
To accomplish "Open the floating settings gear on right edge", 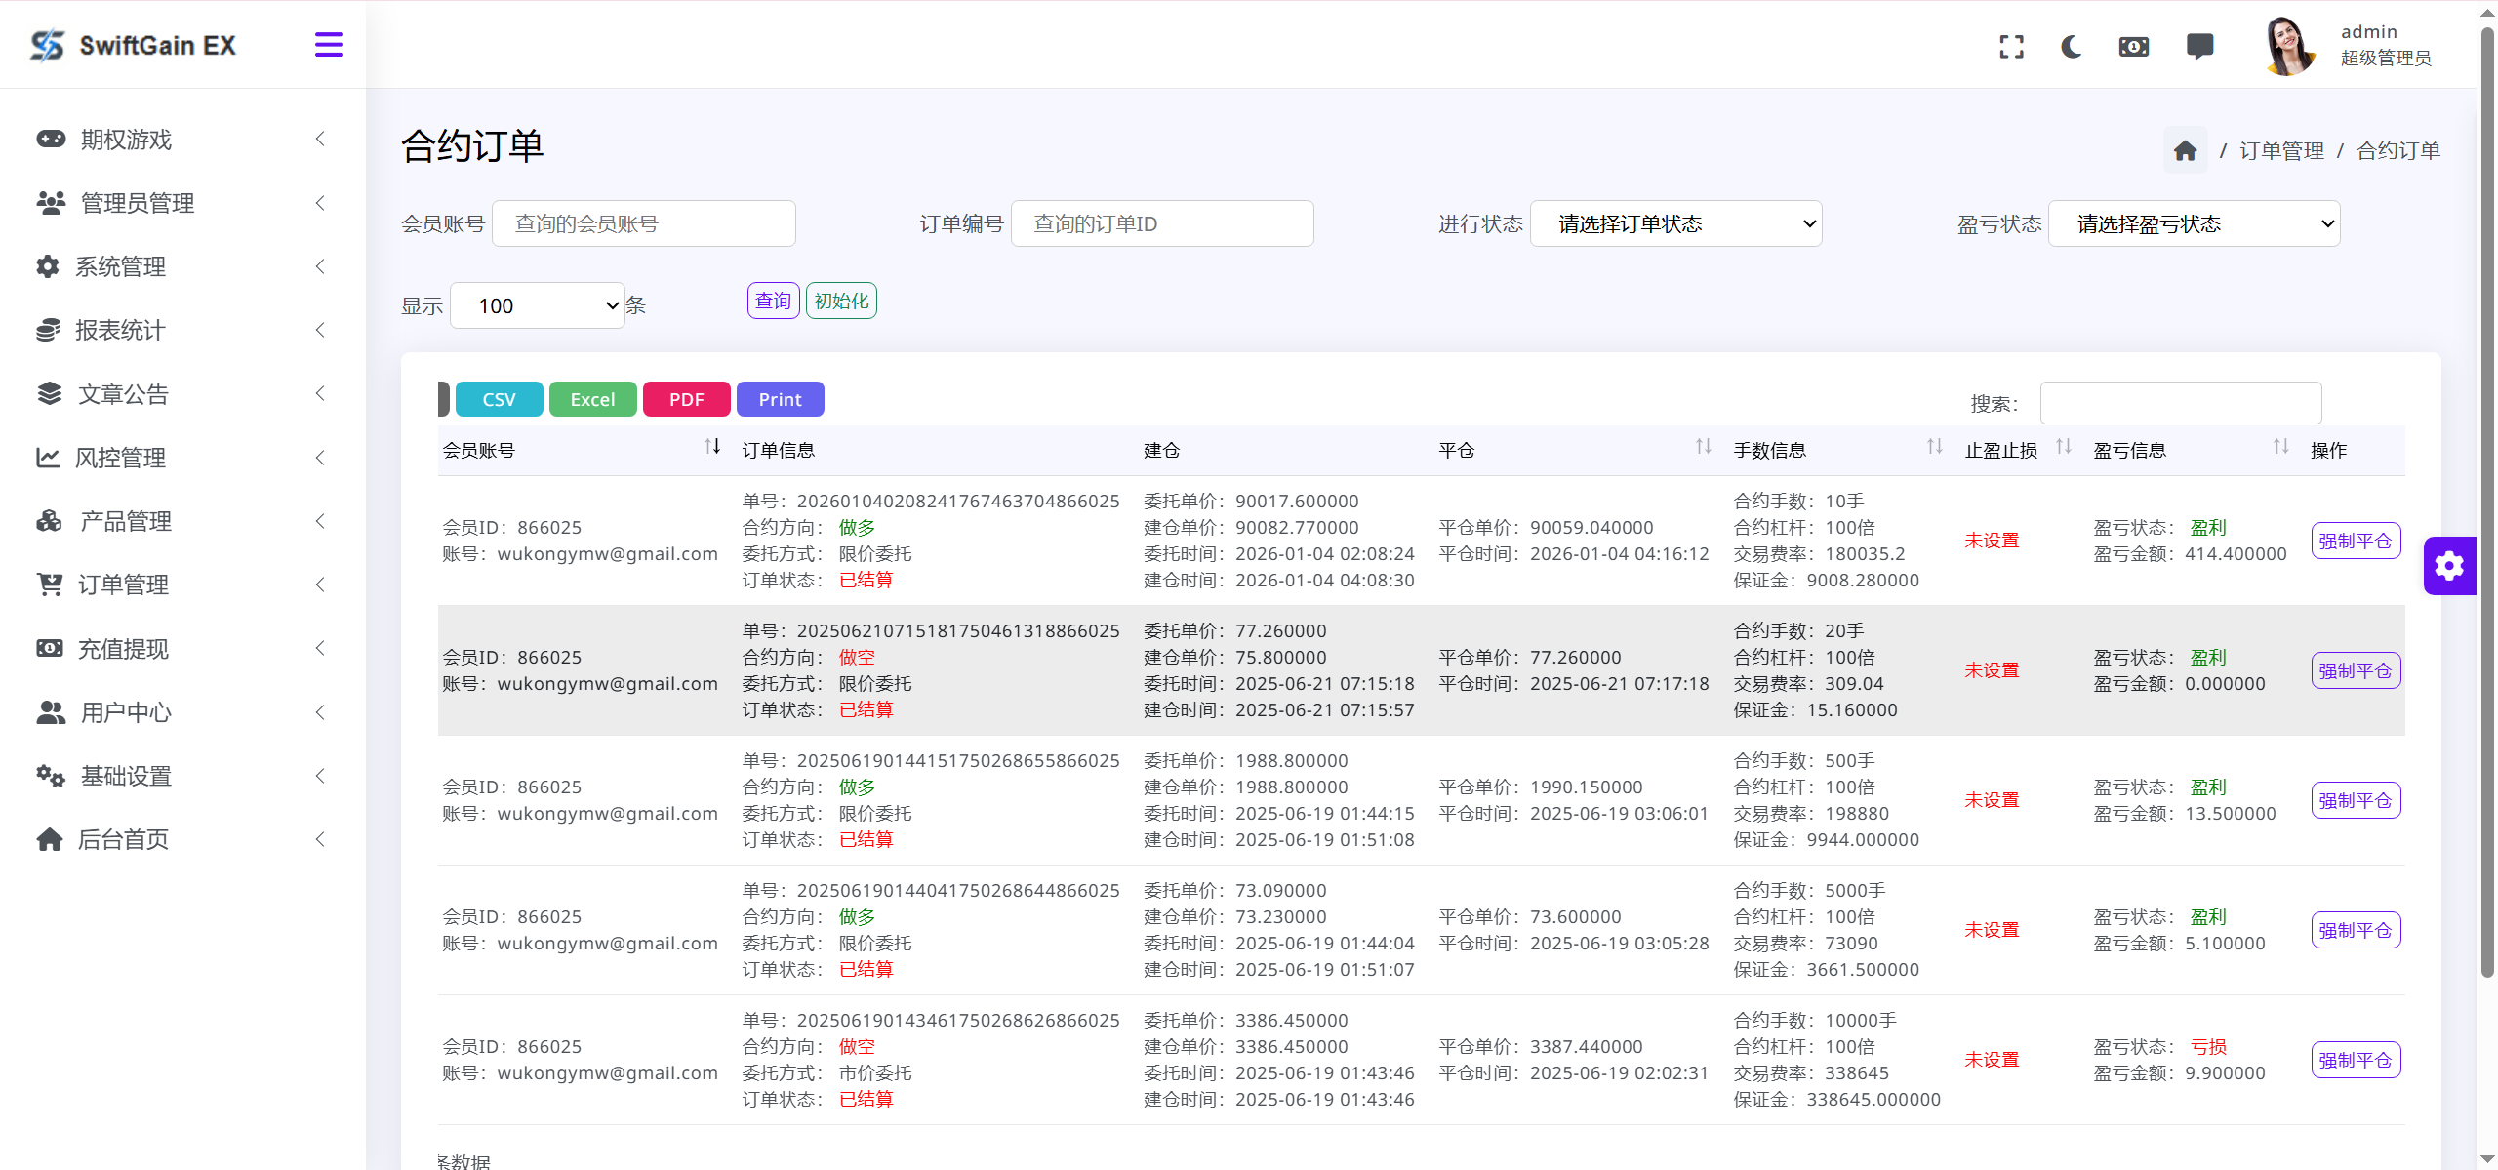I will (2449, 566).
